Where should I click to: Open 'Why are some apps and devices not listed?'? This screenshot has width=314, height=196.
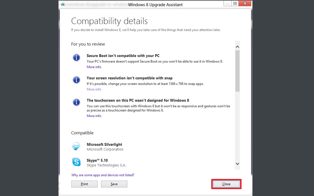103,175
